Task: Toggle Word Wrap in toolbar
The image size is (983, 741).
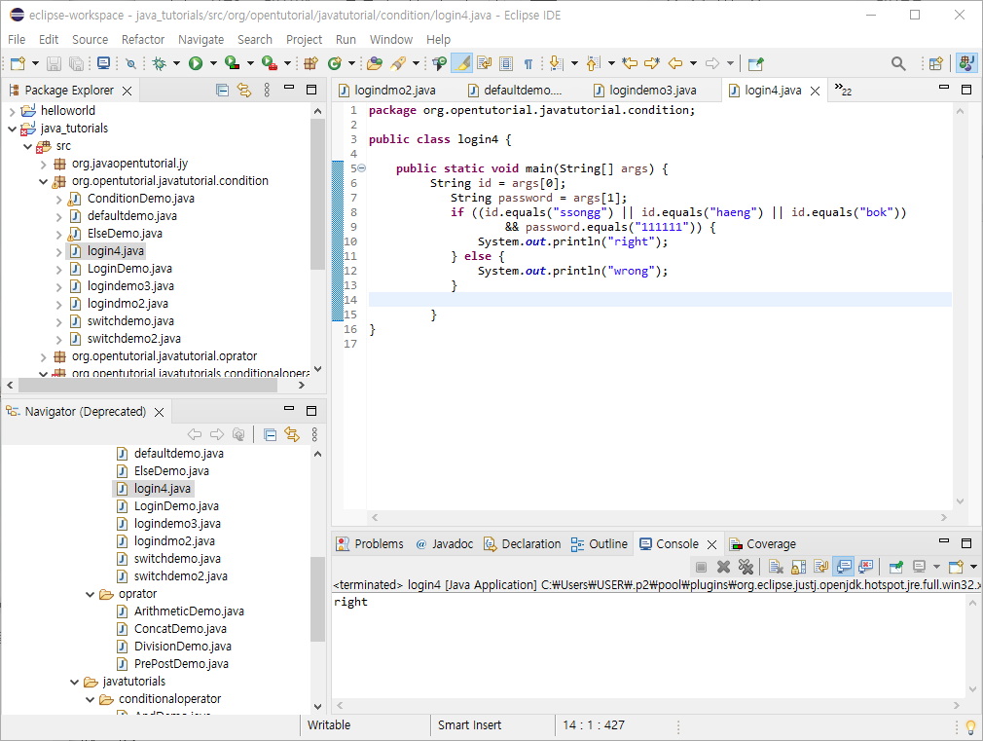Action: point(484,63)
